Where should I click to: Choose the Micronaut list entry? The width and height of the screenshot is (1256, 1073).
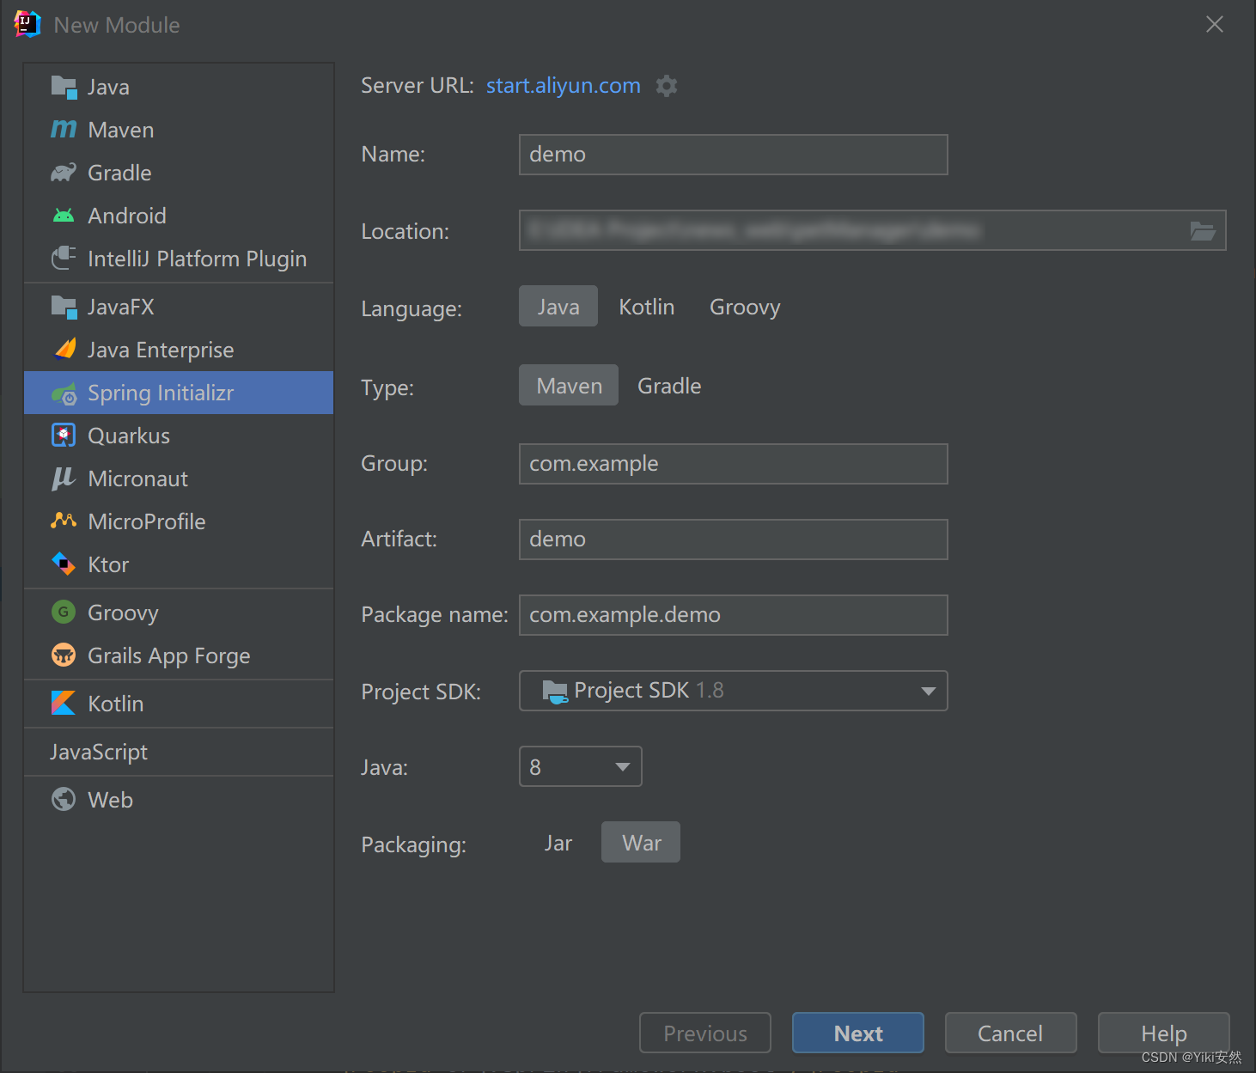tap(179, 479)
